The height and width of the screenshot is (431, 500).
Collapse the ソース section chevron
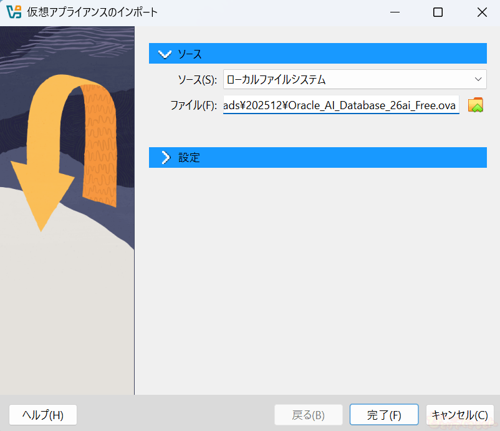[x=165, y=54]
